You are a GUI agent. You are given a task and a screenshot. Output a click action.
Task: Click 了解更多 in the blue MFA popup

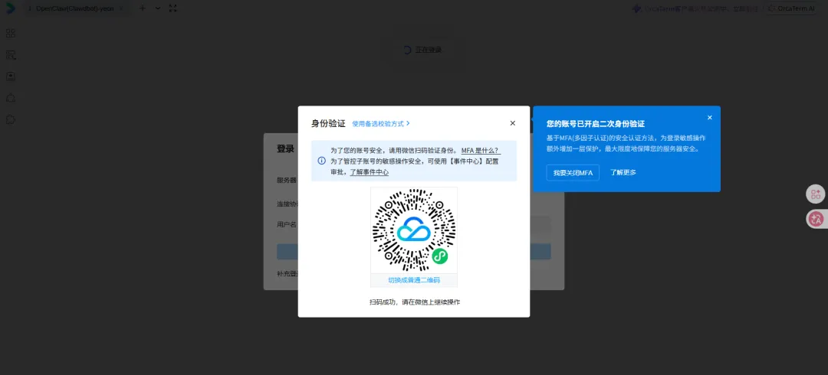point(623,172)
